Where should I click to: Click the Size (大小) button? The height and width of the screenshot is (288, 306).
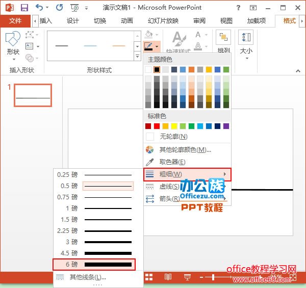point(246,43)
